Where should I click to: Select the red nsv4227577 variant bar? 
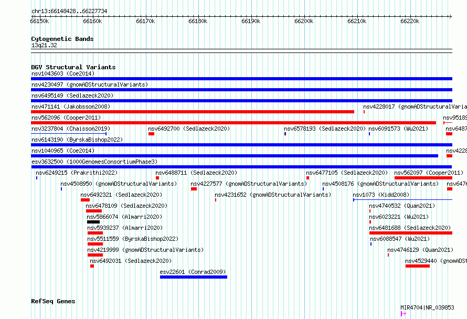click(194, 189)
